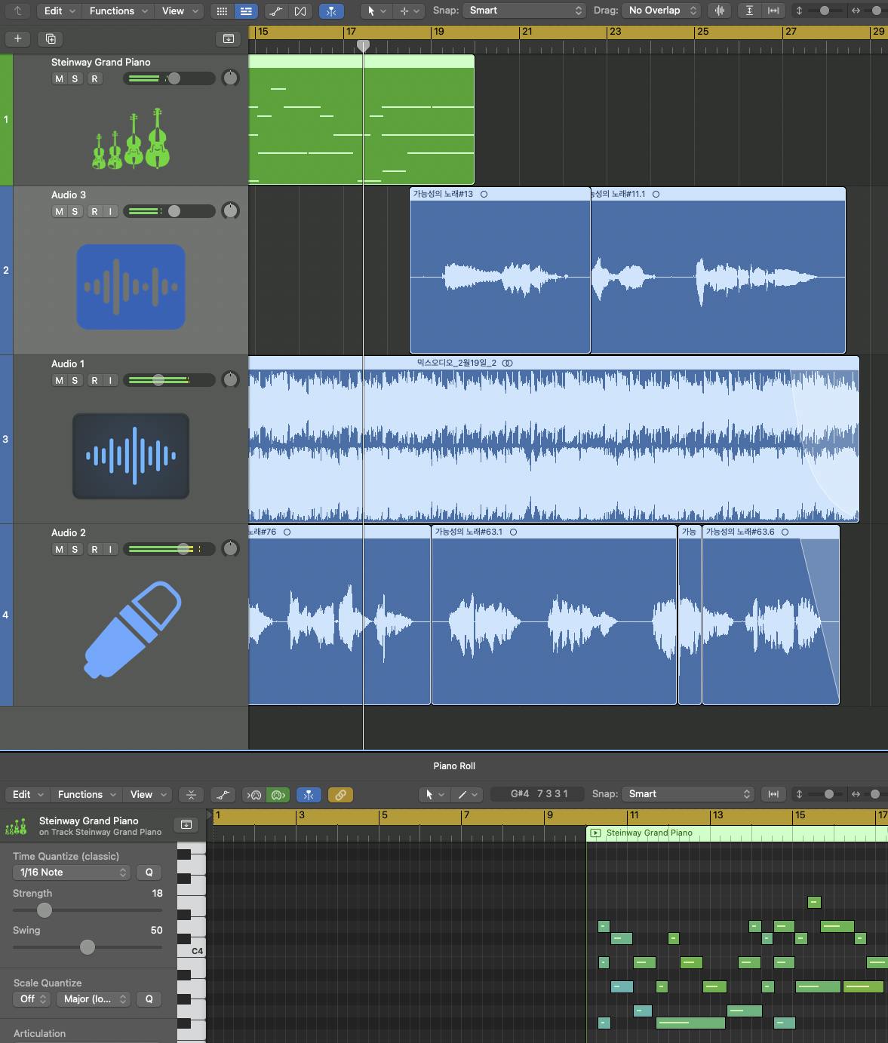Screen dimensions: 888x1043
Task: Click the Q button next to 1/16 Note
Action: coord(149,873)
